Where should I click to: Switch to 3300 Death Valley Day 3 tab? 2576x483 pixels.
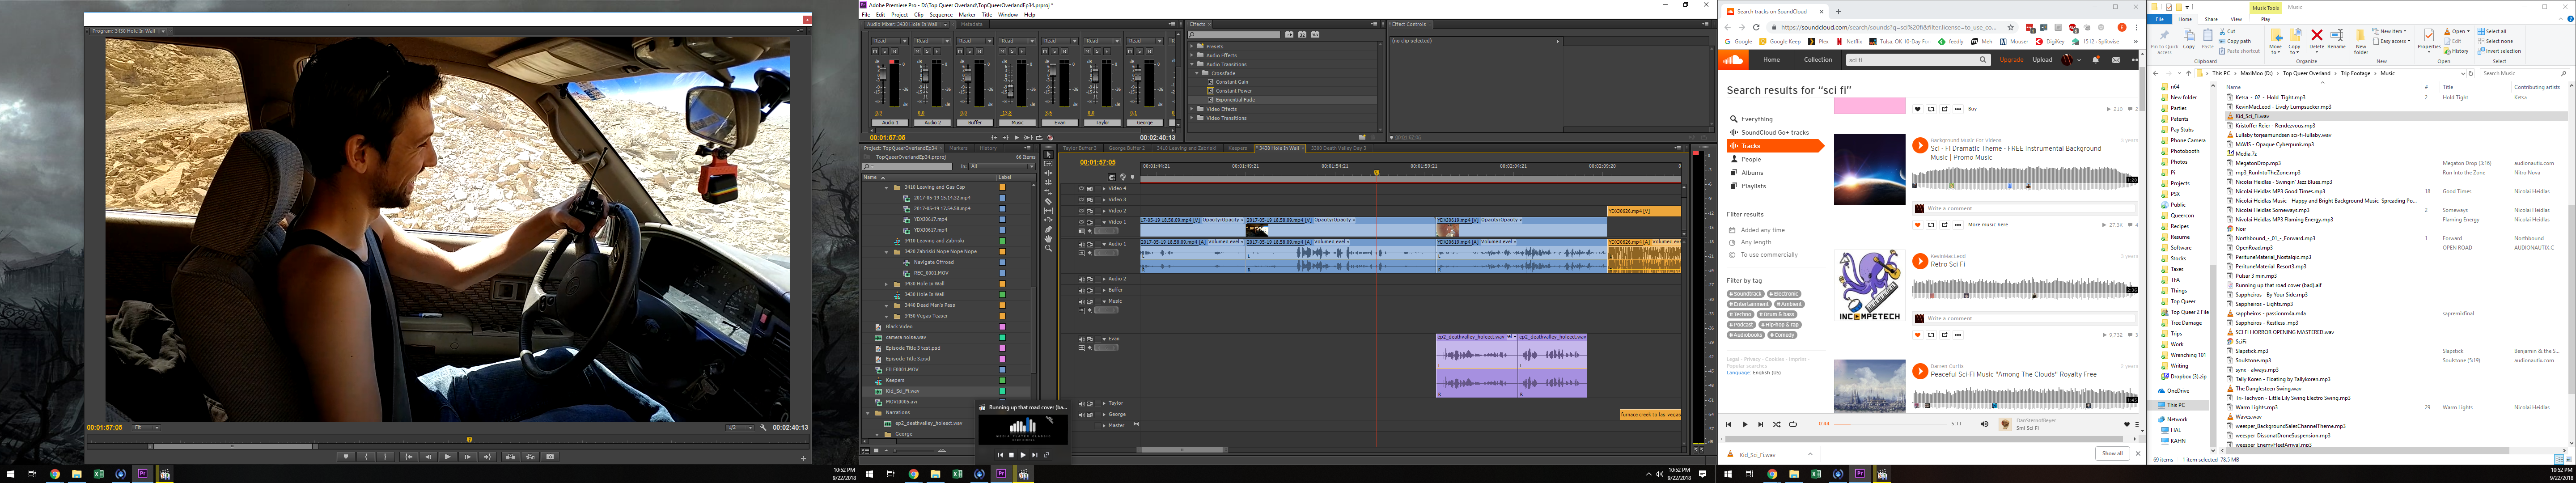tap(1339, 148)
